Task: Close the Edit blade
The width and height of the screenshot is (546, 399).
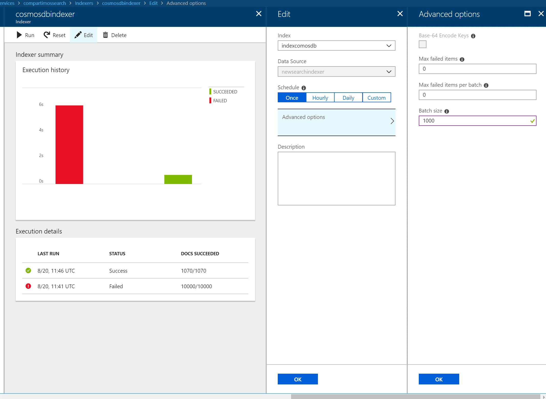Action: tap(400, 14)
